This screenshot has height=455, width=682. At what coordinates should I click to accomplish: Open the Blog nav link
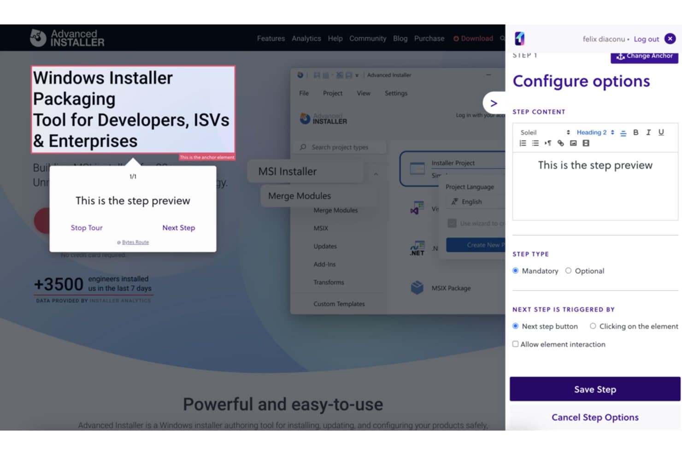400,38
